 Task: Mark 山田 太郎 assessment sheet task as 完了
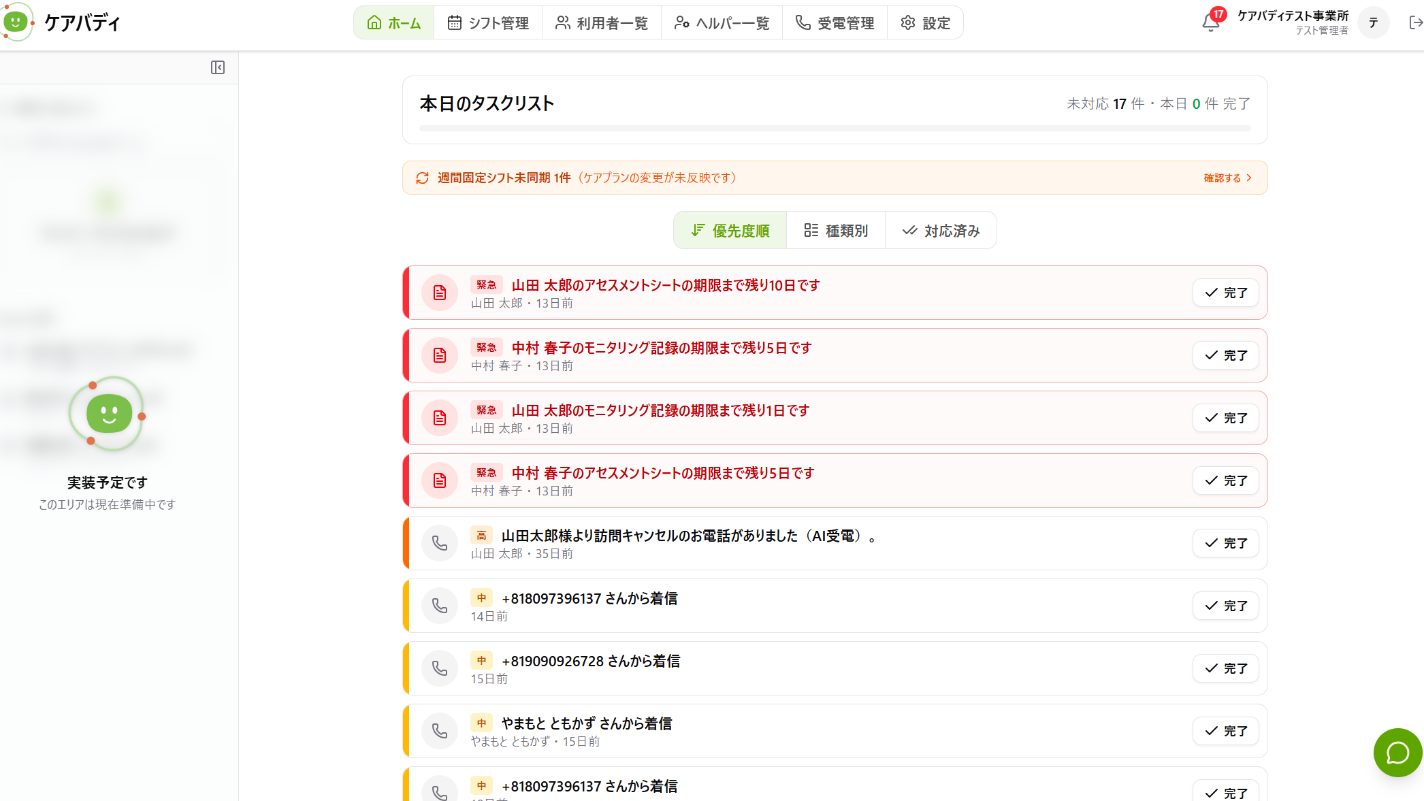click(1226, 293)
